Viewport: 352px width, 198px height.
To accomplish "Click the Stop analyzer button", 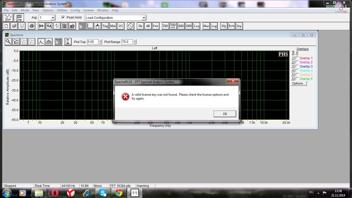I will [x=19, y=18].
